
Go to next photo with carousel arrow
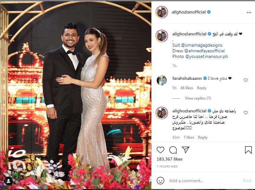(144, 95)
